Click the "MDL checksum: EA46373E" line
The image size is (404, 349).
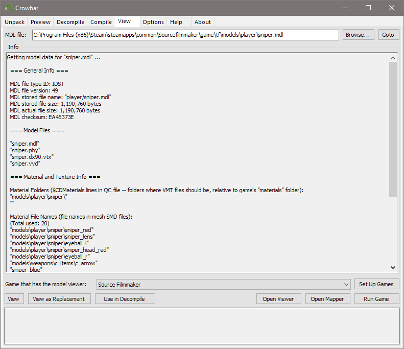[42, 117]
